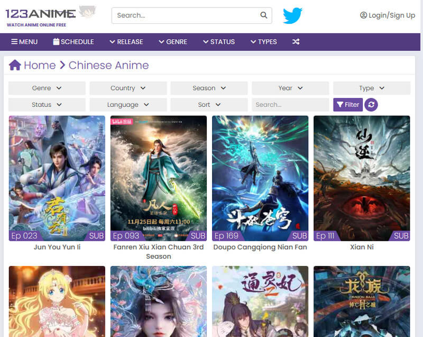The height and width of the screenshot is (337, 423).
Task: Click the Ep 111 episode badge
Action: tap(325, 236)
